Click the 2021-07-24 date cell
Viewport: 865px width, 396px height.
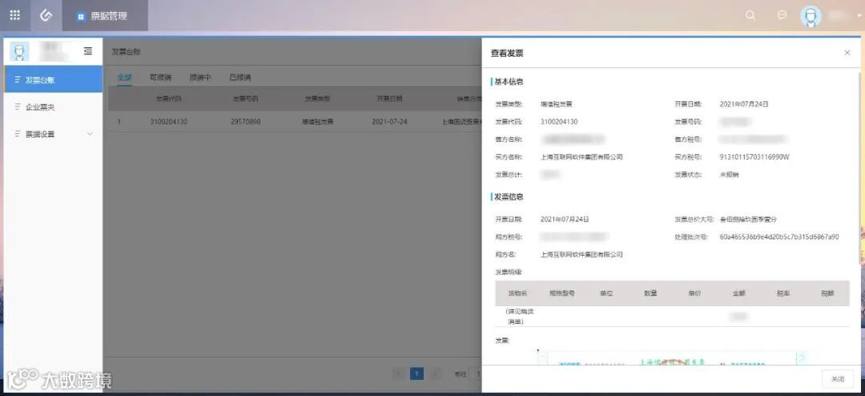click(389, 122)
